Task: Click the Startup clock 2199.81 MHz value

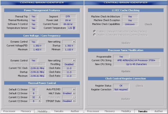Action: point(37,72)
